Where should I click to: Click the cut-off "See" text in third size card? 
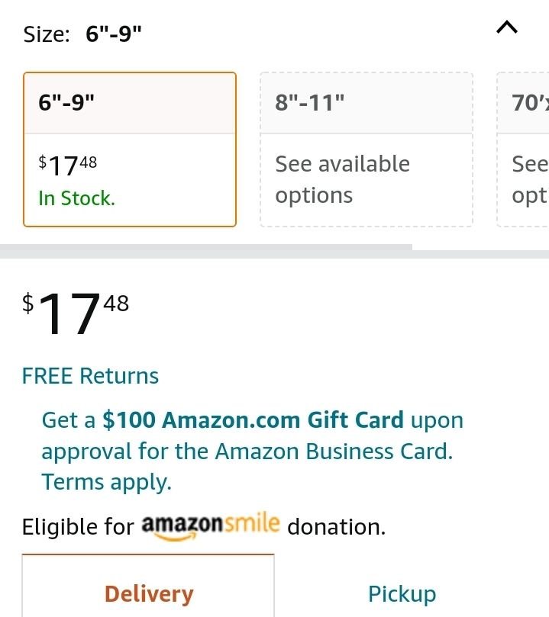pyautogui.click(x=529, y=164)
